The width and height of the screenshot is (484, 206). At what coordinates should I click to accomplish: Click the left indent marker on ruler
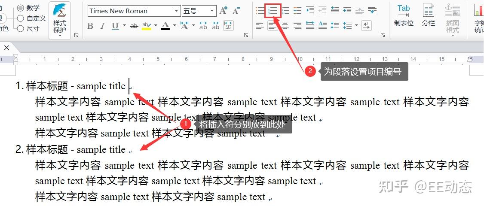[16, 63]
